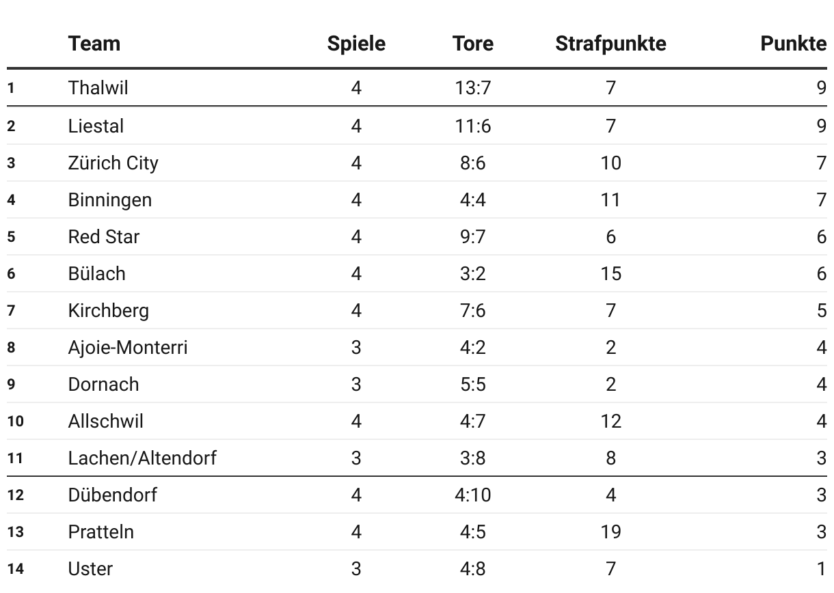The image size is (834, 593).
Task: Click the Strafpunkte column header
Action: point(610,44)
